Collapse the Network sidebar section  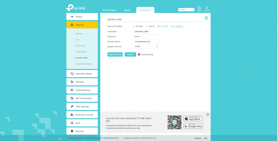(82, 25)
